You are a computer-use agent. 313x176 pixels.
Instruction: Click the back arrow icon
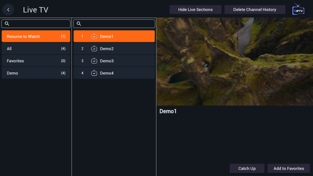pyautogui.click(x=8, y=10)
